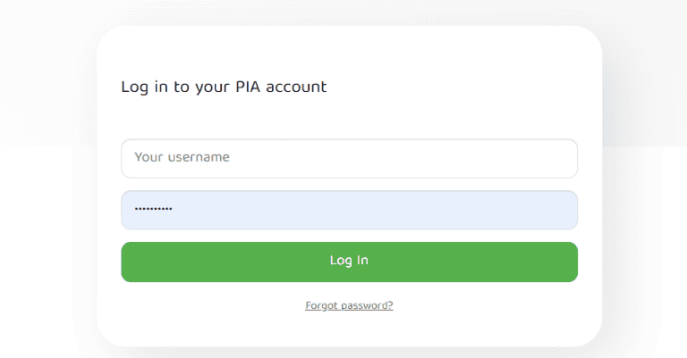
Task: Click the "Log In" label on the green button
Action: click(349, 261)
